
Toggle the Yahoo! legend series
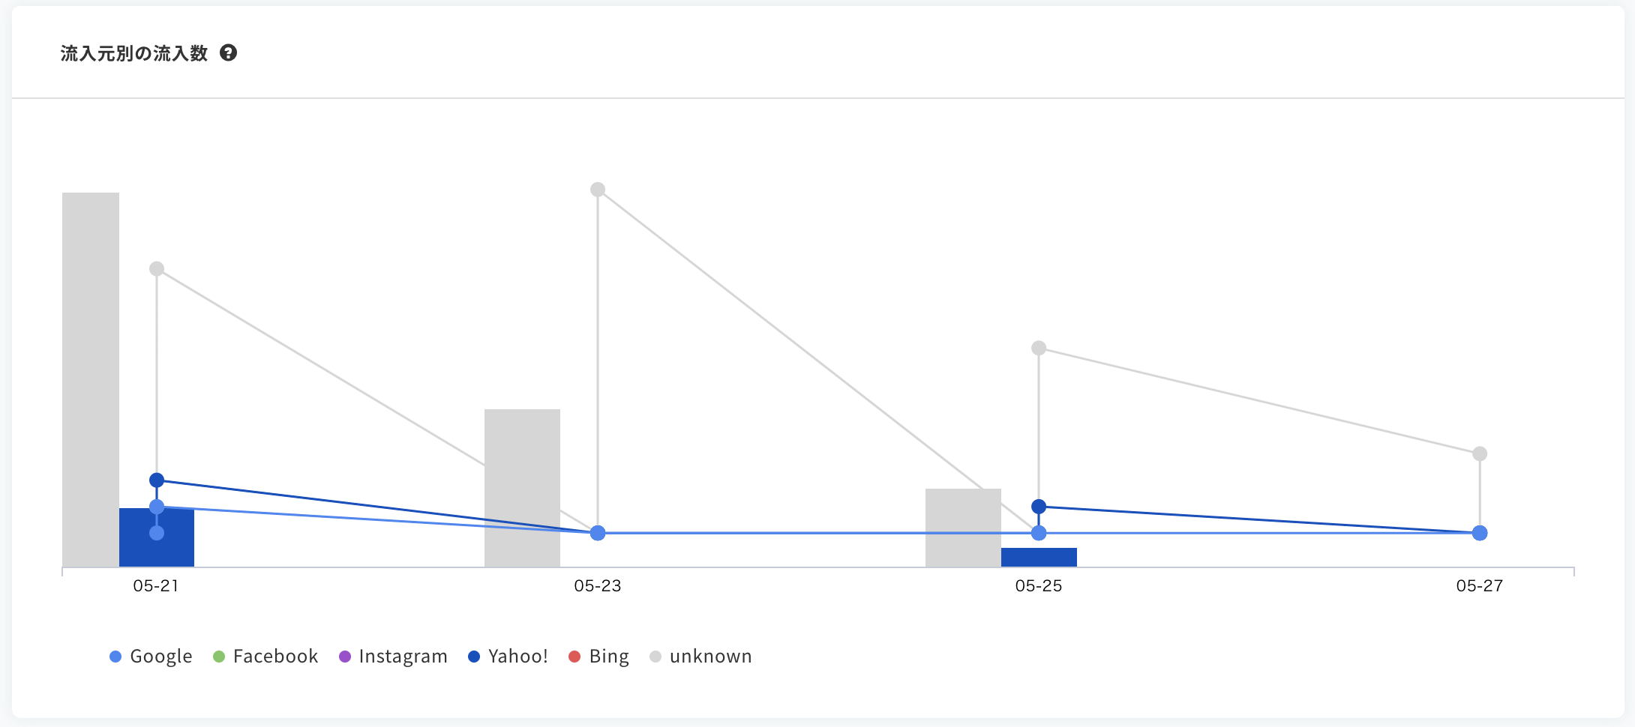tap(508, 657)
